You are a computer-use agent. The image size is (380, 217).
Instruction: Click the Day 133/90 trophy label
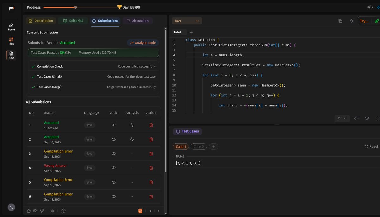click(x=129, y=7)
